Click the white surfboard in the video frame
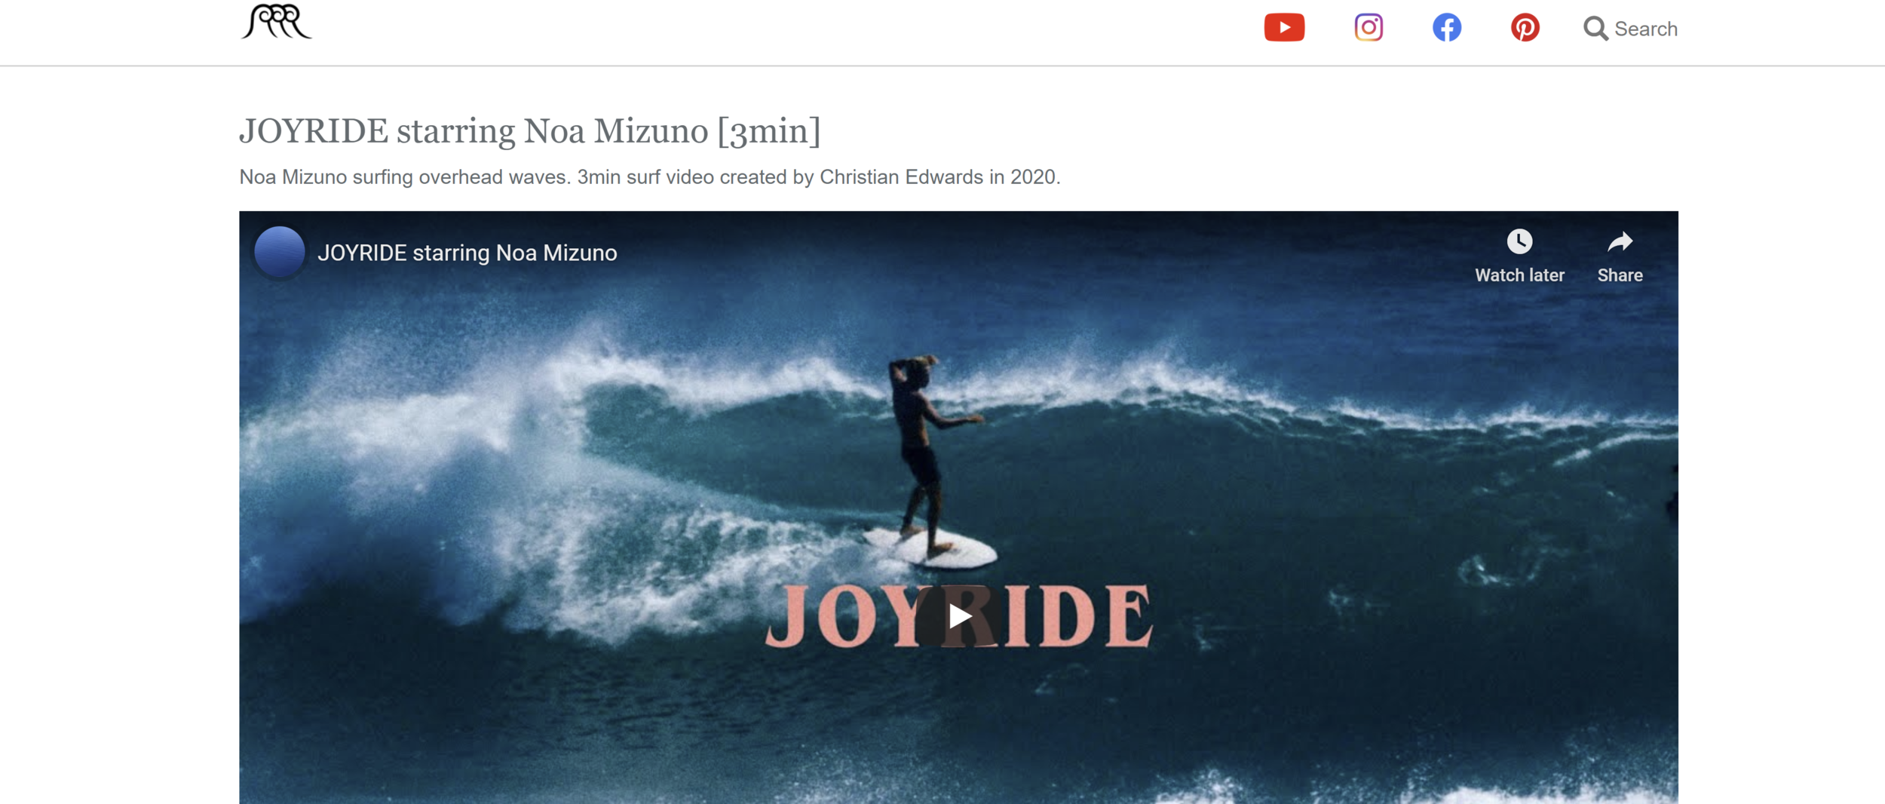Screen dimensions: 1885x804 (x=931, y=548)
